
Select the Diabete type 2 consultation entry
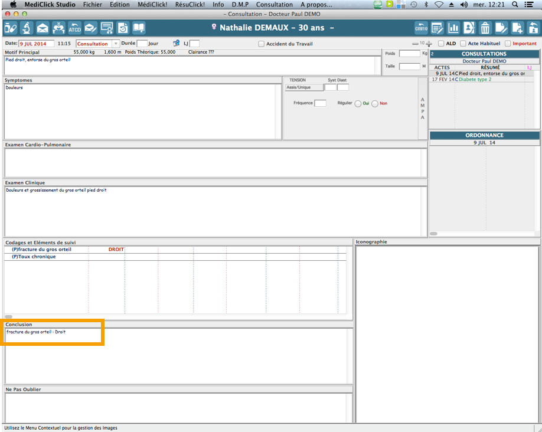[x=483, y=79]
